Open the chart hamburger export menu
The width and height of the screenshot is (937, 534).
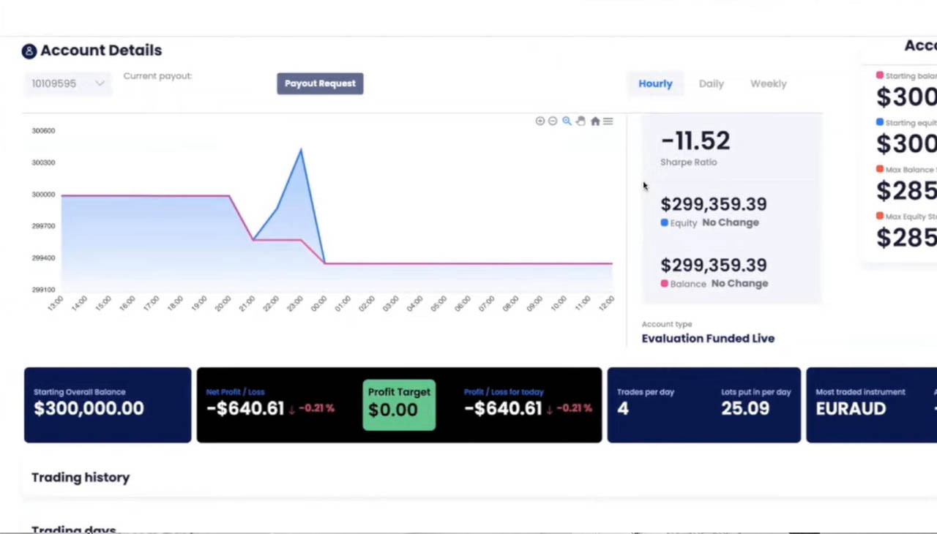608,121
